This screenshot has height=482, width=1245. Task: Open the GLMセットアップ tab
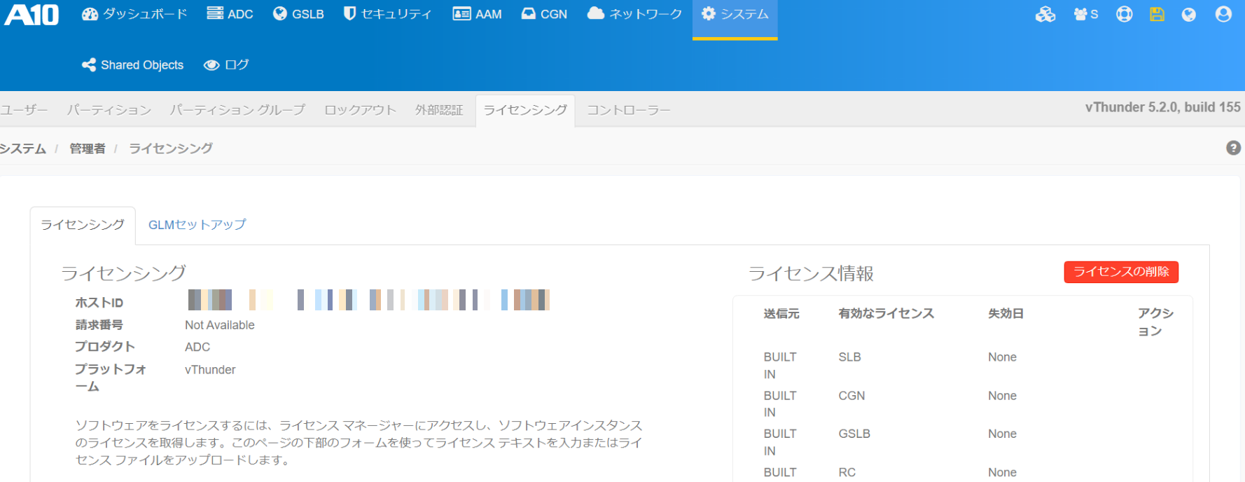click(x=197, y=225)
